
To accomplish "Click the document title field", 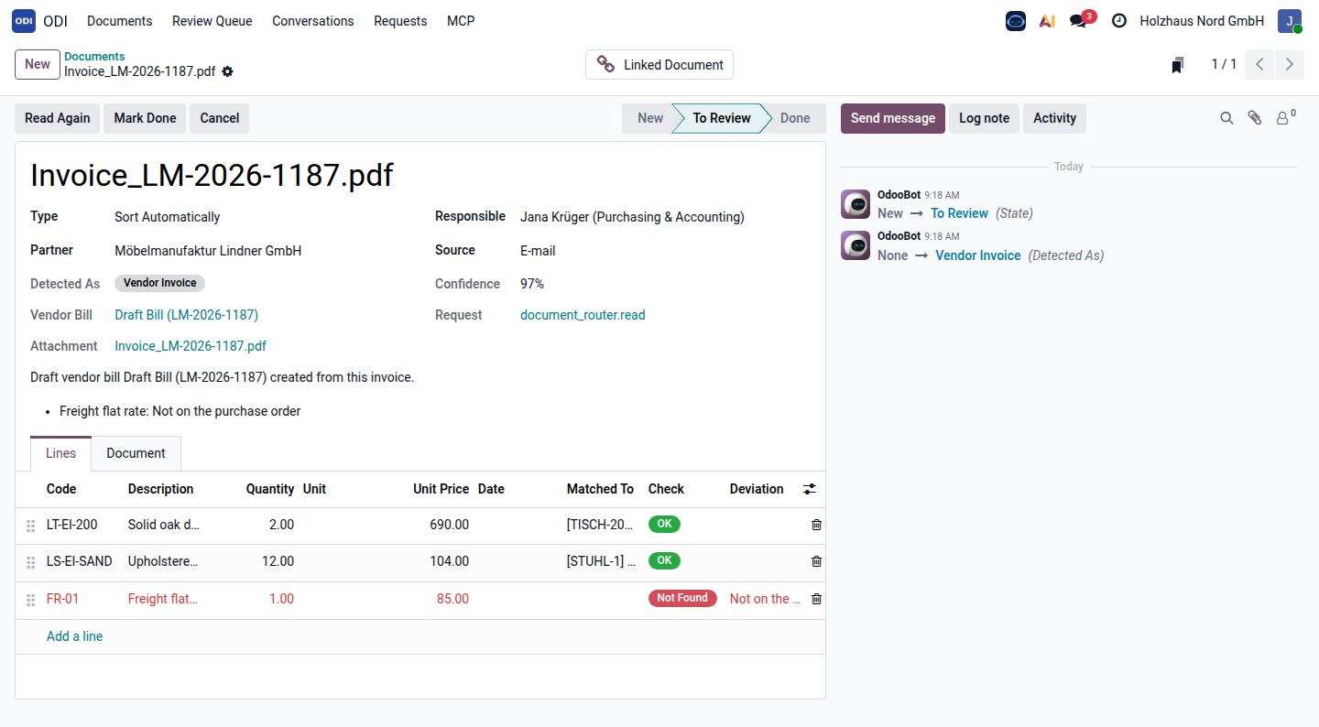I will (420, 175).
